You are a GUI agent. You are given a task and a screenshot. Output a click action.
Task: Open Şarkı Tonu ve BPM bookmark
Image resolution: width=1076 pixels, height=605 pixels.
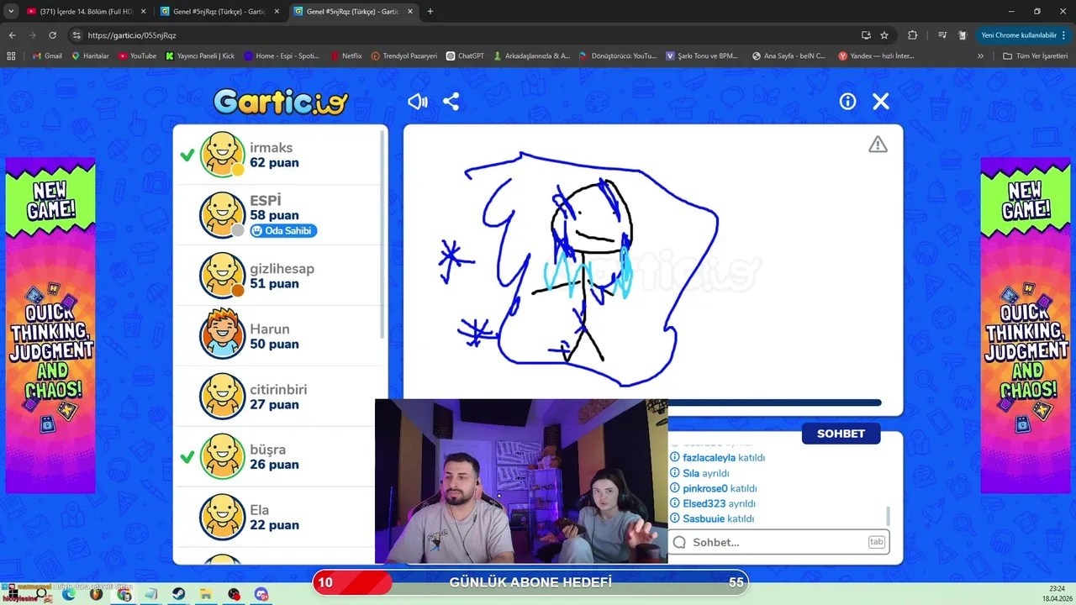pos(702,55)
